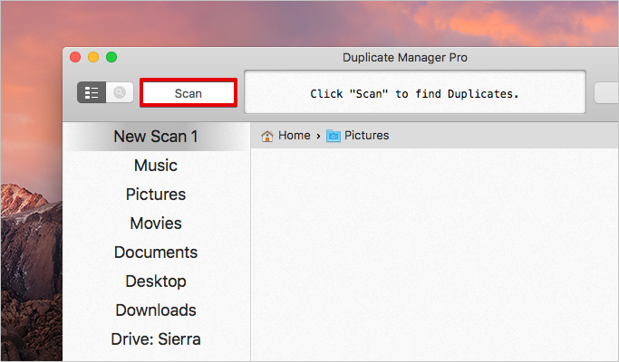The height and width of the screenshot is (362, 619).
Task: Click the Home house icon in path
Action: (x=267, y=136)
